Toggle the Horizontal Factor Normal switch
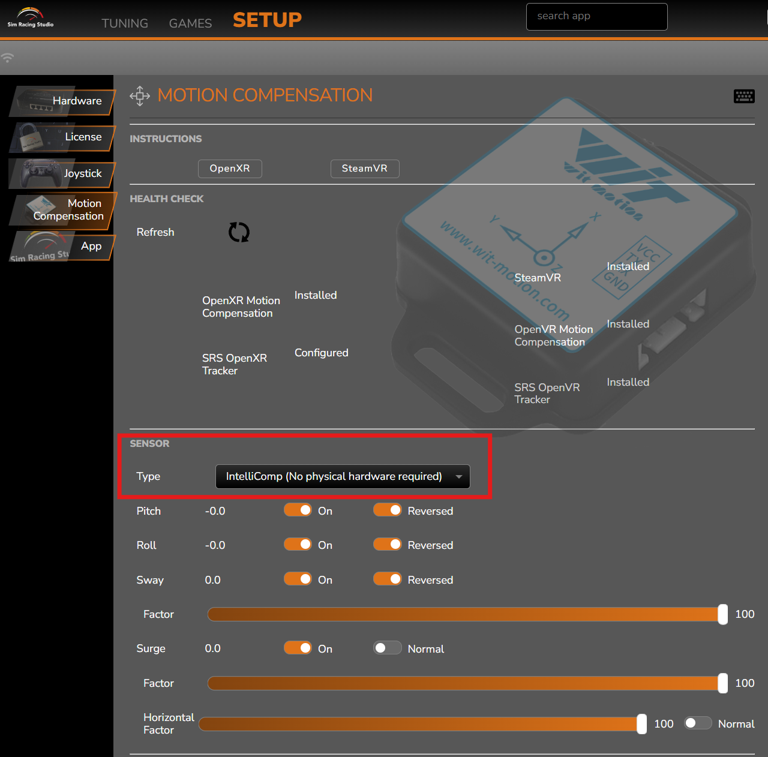The width and height of the screenshot is (768, 757). click(698, 723)
